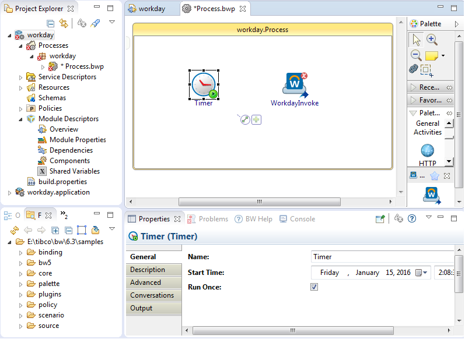465x339 pixels.
Task: Collapse the Palette panel arrow
Action: [x=457, y=24]
